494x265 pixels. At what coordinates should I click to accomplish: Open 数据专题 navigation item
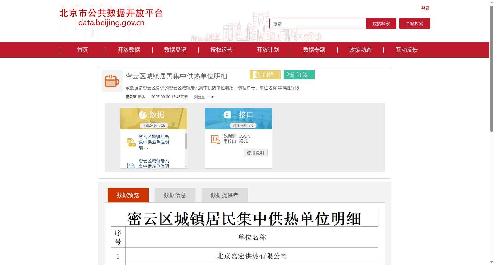click(314, 50)
